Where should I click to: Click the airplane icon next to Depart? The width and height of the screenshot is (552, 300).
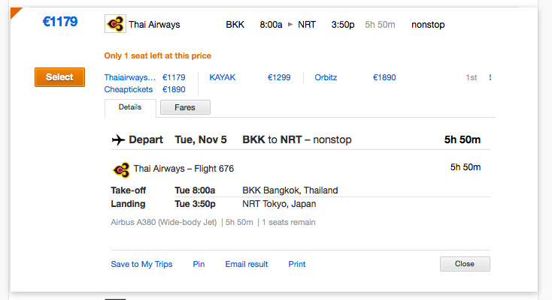click(x=117, y=139)
